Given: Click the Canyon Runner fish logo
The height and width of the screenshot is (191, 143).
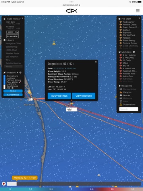Looking at the screenshot, I should pos(71,11).
